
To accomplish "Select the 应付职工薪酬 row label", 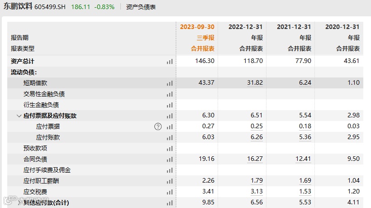I will [x=41, y=181].
